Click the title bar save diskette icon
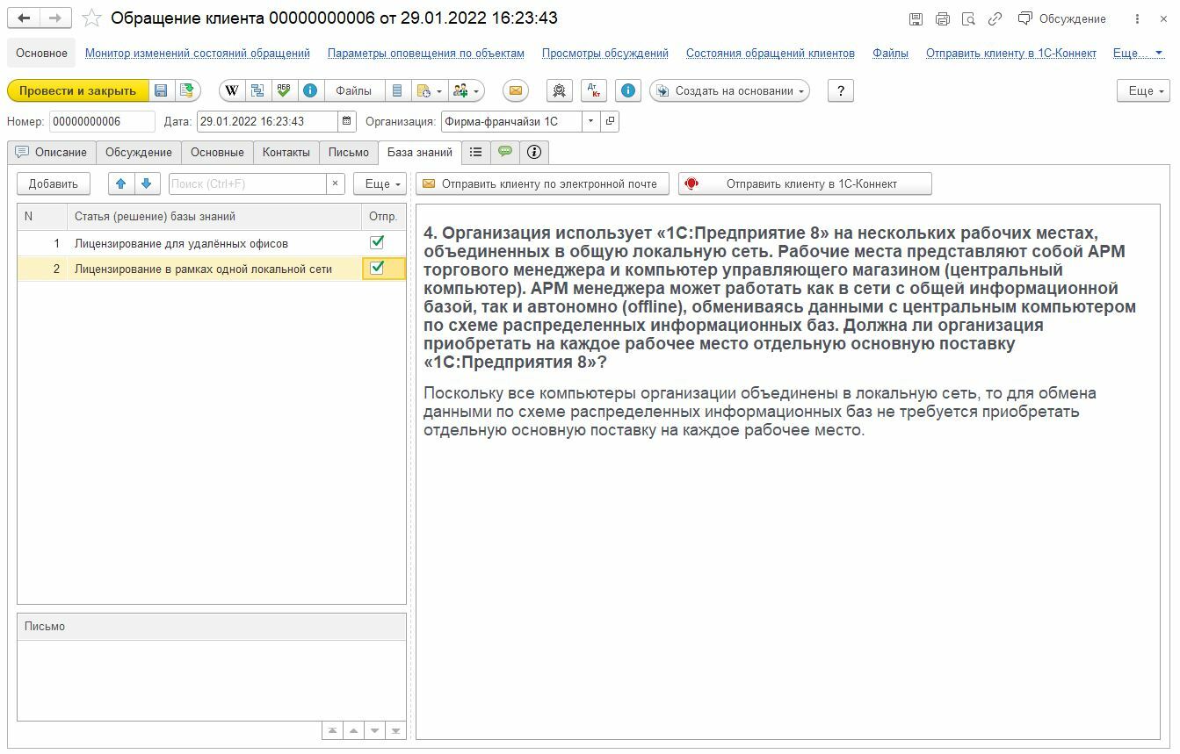Viewport: 1180px width, 754px height. [916, 18]
